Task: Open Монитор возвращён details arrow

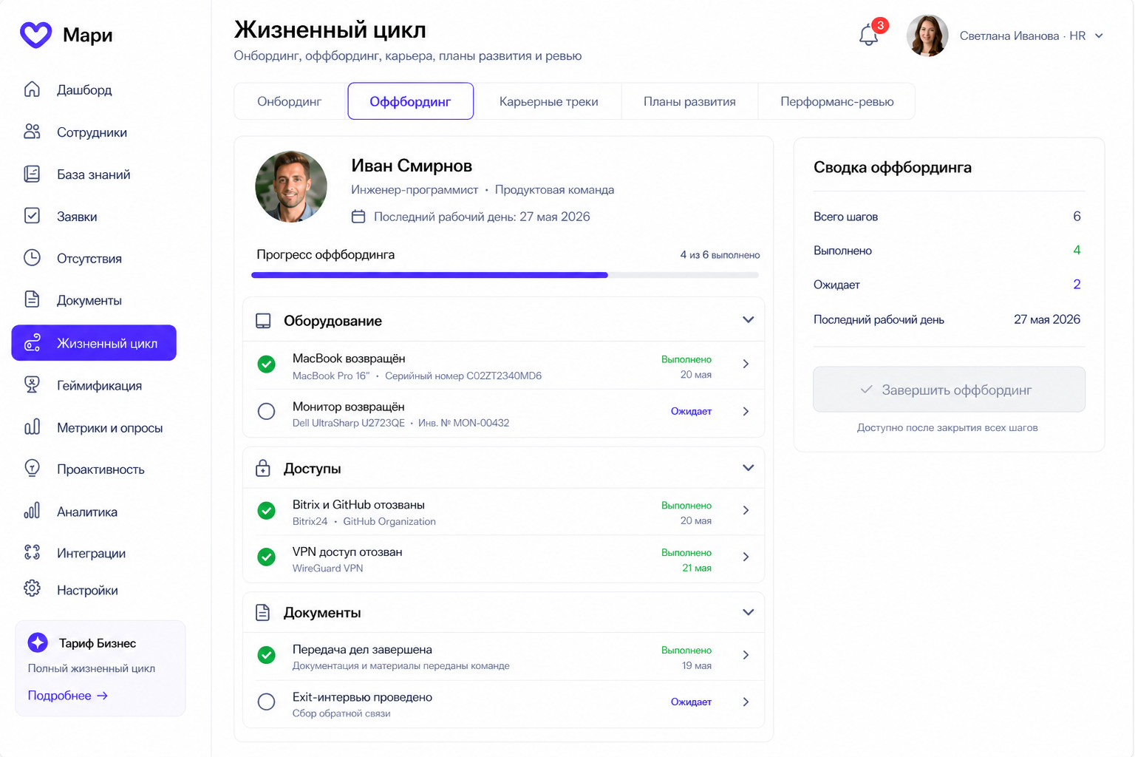Action: click(x=746, y=412)
